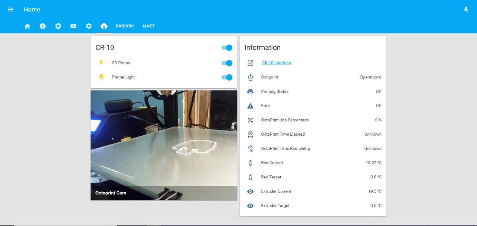Image resolution: width=477 pixels, height=226 pixels.
Task: Click the Extruder Target label
Action: [x=275, y=206]
